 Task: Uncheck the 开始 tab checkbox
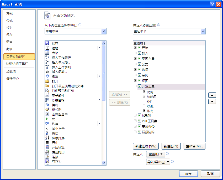click(x=140, y=47)
